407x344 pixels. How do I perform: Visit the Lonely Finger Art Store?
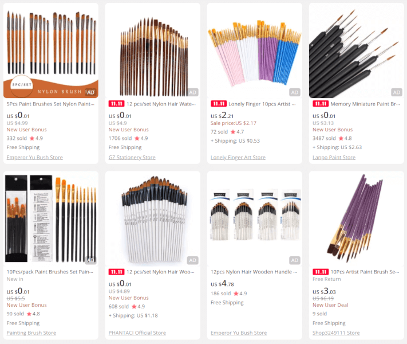tap(238, 157)
